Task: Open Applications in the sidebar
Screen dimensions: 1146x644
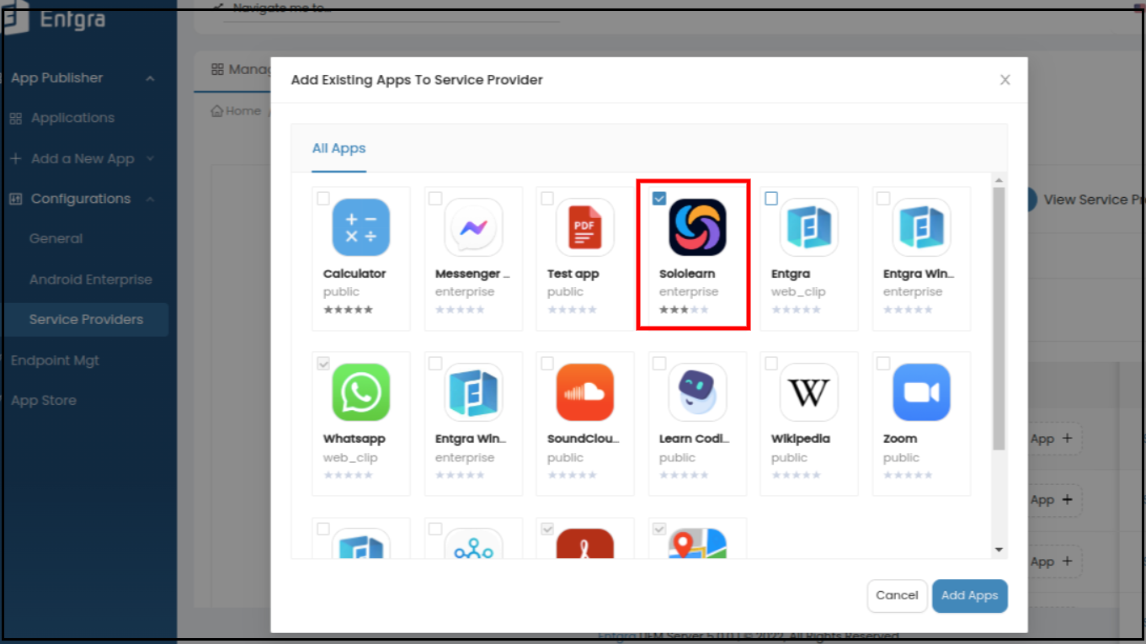Action: click(72, 118)
